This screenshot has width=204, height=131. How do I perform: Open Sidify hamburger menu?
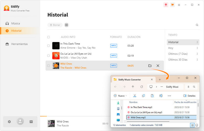coord(179,5)
